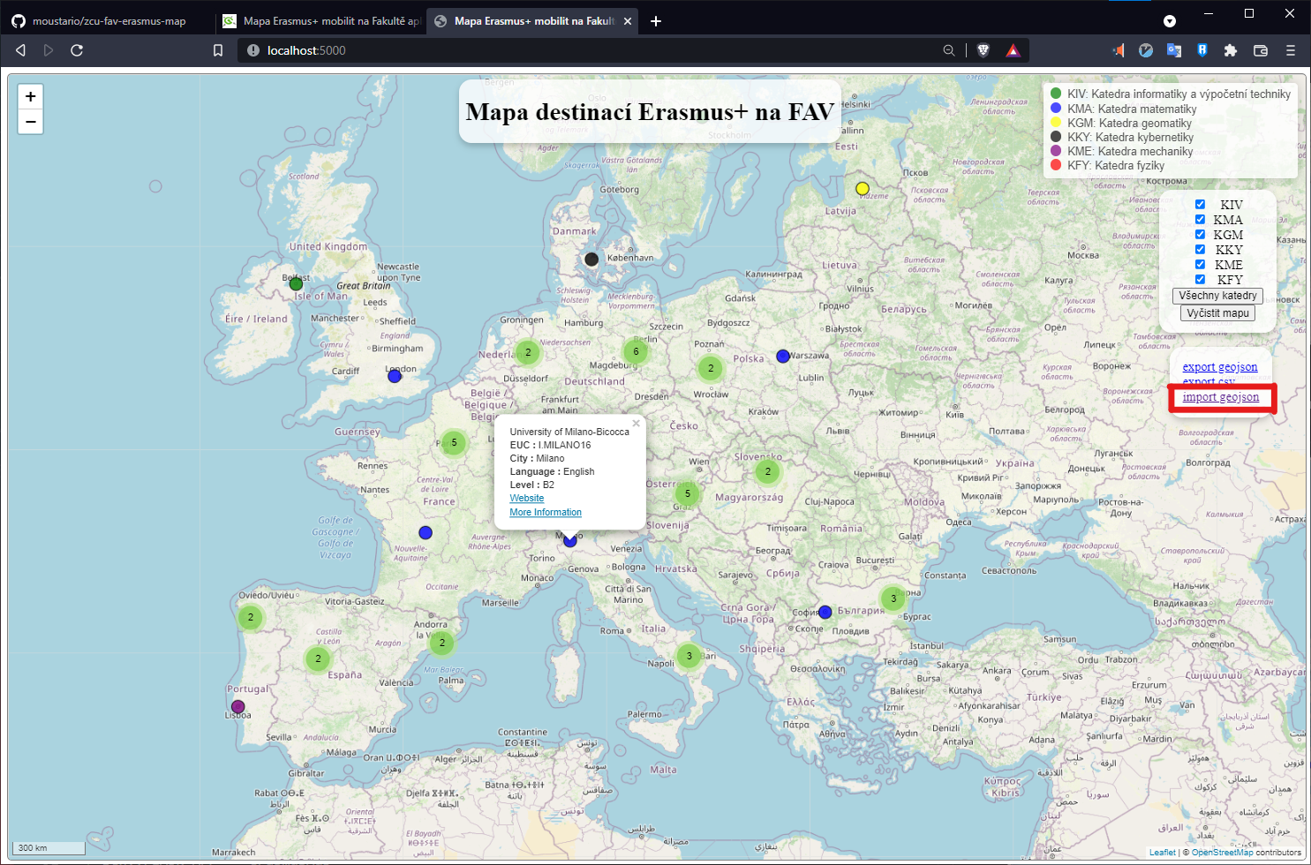
Task: Switch to second Mapa Erasmus+ tab
Action: [x=320, y=21]
